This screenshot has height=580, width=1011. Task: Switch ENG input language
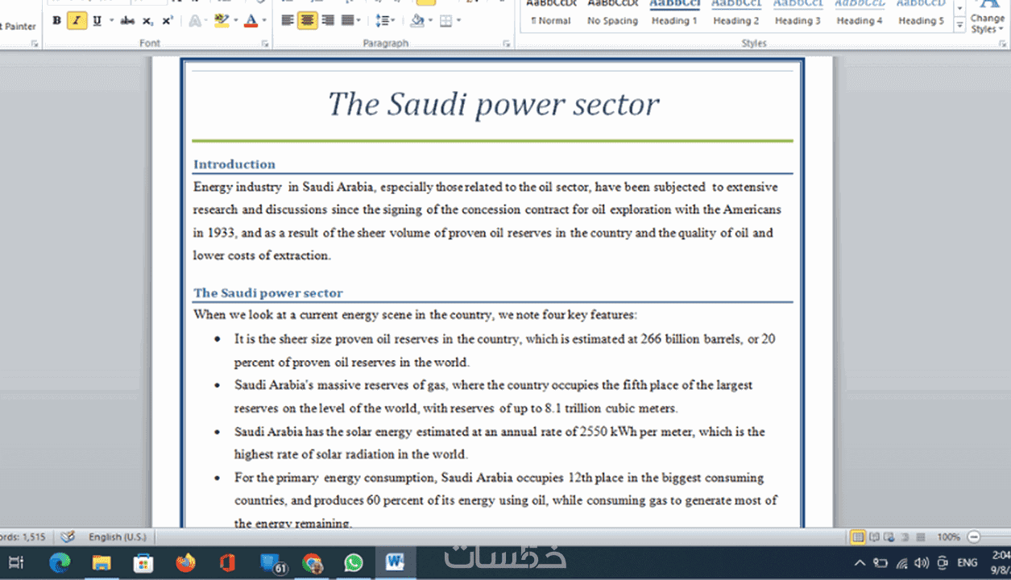pyautogui.click(x=967, y=562)
